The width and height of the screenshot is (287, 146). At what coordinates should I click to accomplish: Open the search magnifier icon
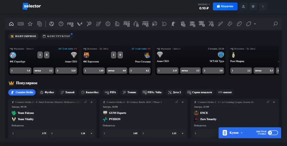click(x=276, y=24)
